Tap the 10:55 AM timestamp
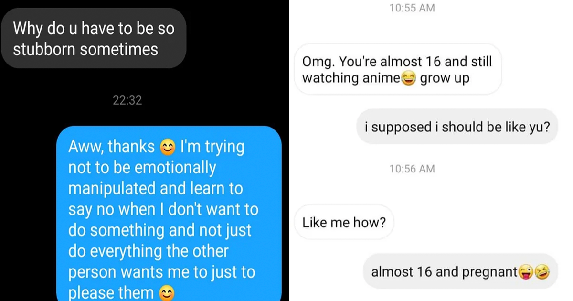Image resolution: width=573 pixels, height=301 pixels. (412, 8)
